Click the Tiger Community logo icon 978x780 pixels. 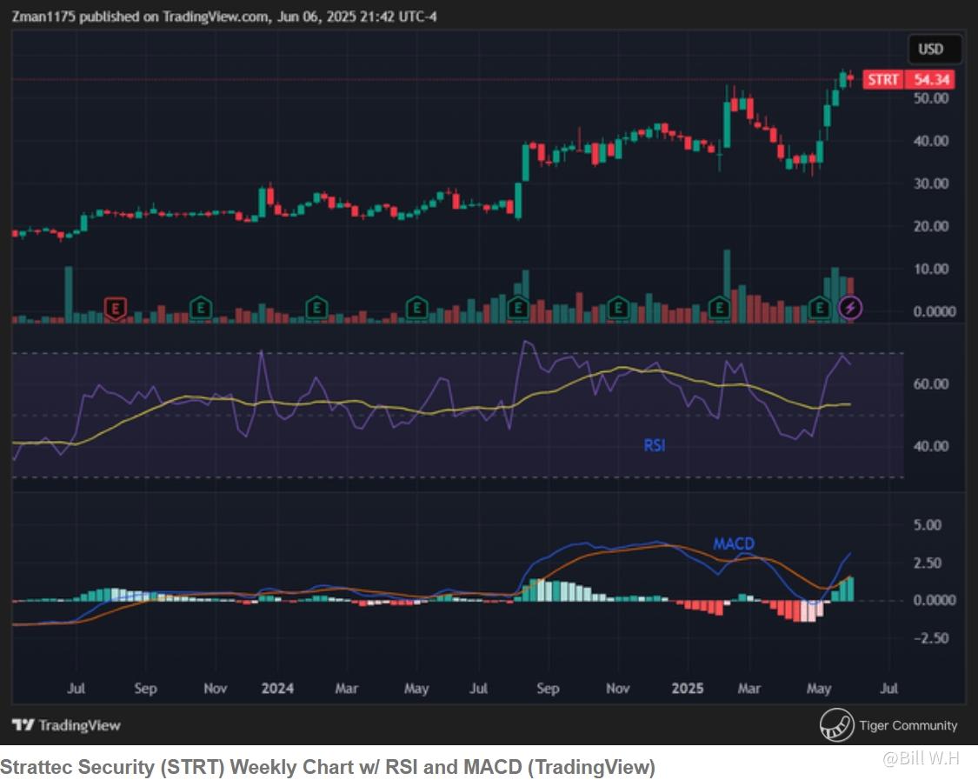pyautogui.click(x=836, y=725)
